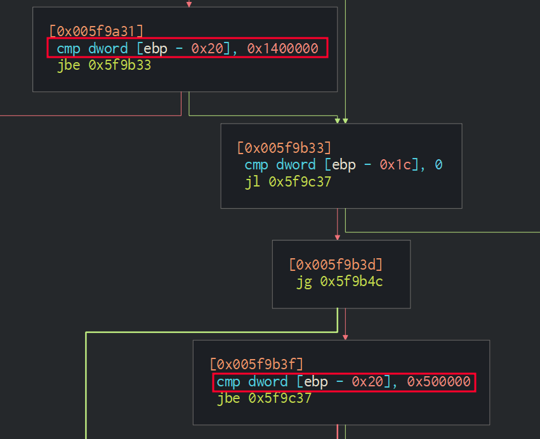Follow the jbe 0x5f9c37 jump target
Image resolution: width=540 pixels, height=439 pixels.
point(279,398)
